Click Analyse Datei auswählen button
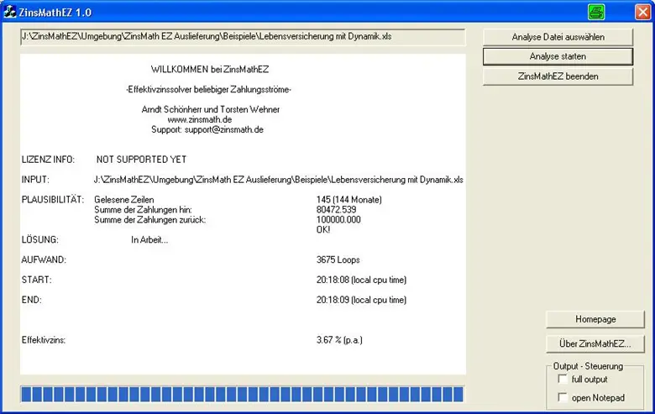This screenshot has width=655, height=414. pos(558,37)
